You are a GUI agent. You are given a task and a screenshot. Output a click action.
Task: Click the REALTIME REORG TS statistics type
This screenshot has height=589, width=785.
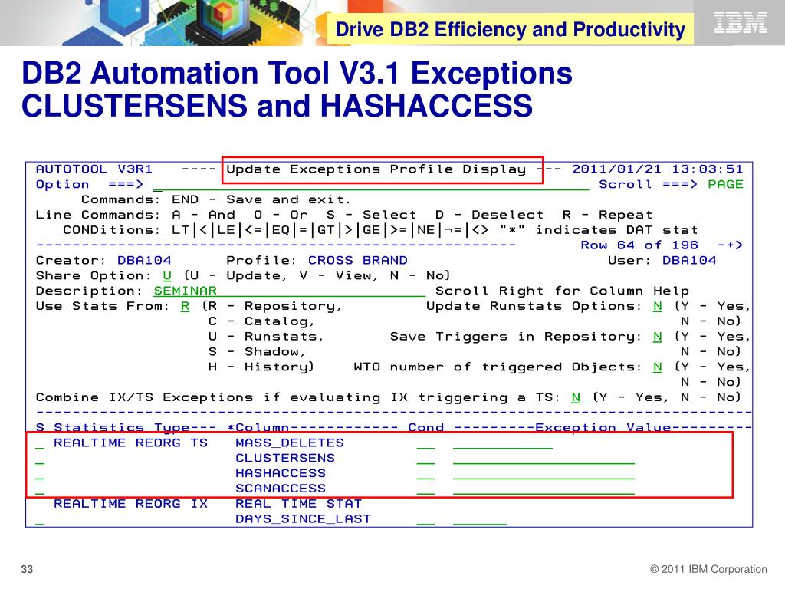(x=130, y=443)
